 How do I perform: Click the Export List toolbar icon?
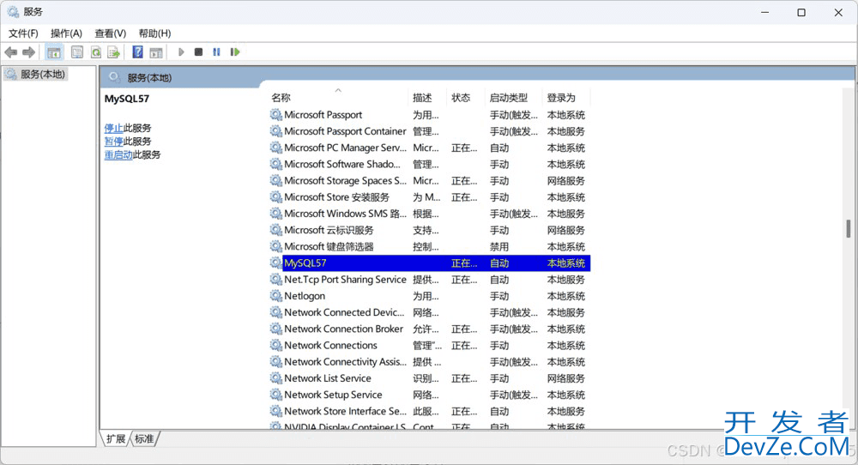[114, 52]
